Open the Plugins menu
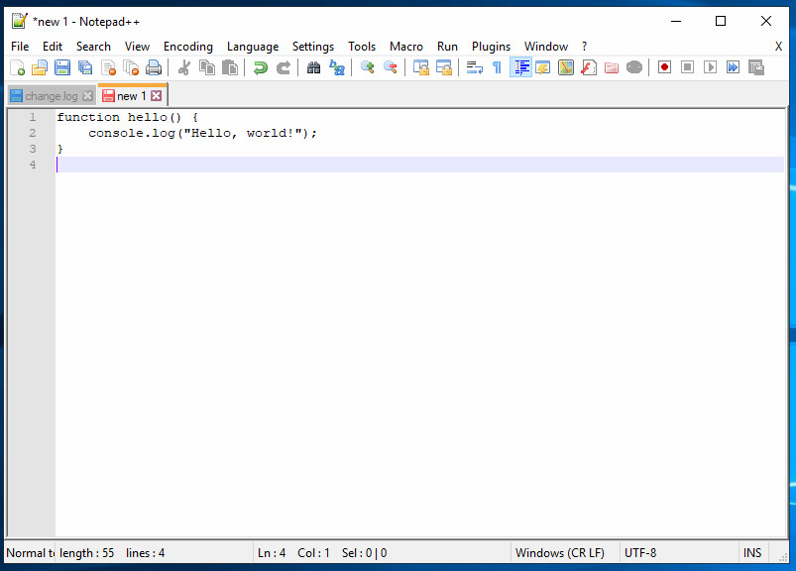Image resolution: width=796 pixels, height=571 pixels. 491,46
